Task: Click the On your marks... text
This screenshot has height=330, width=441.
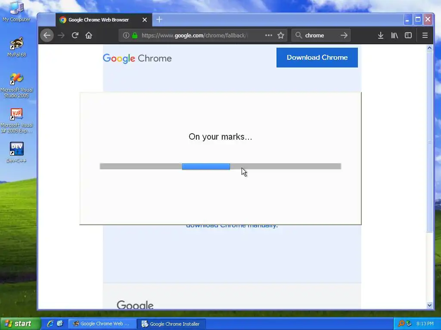Action: click(x=220, y=137)
